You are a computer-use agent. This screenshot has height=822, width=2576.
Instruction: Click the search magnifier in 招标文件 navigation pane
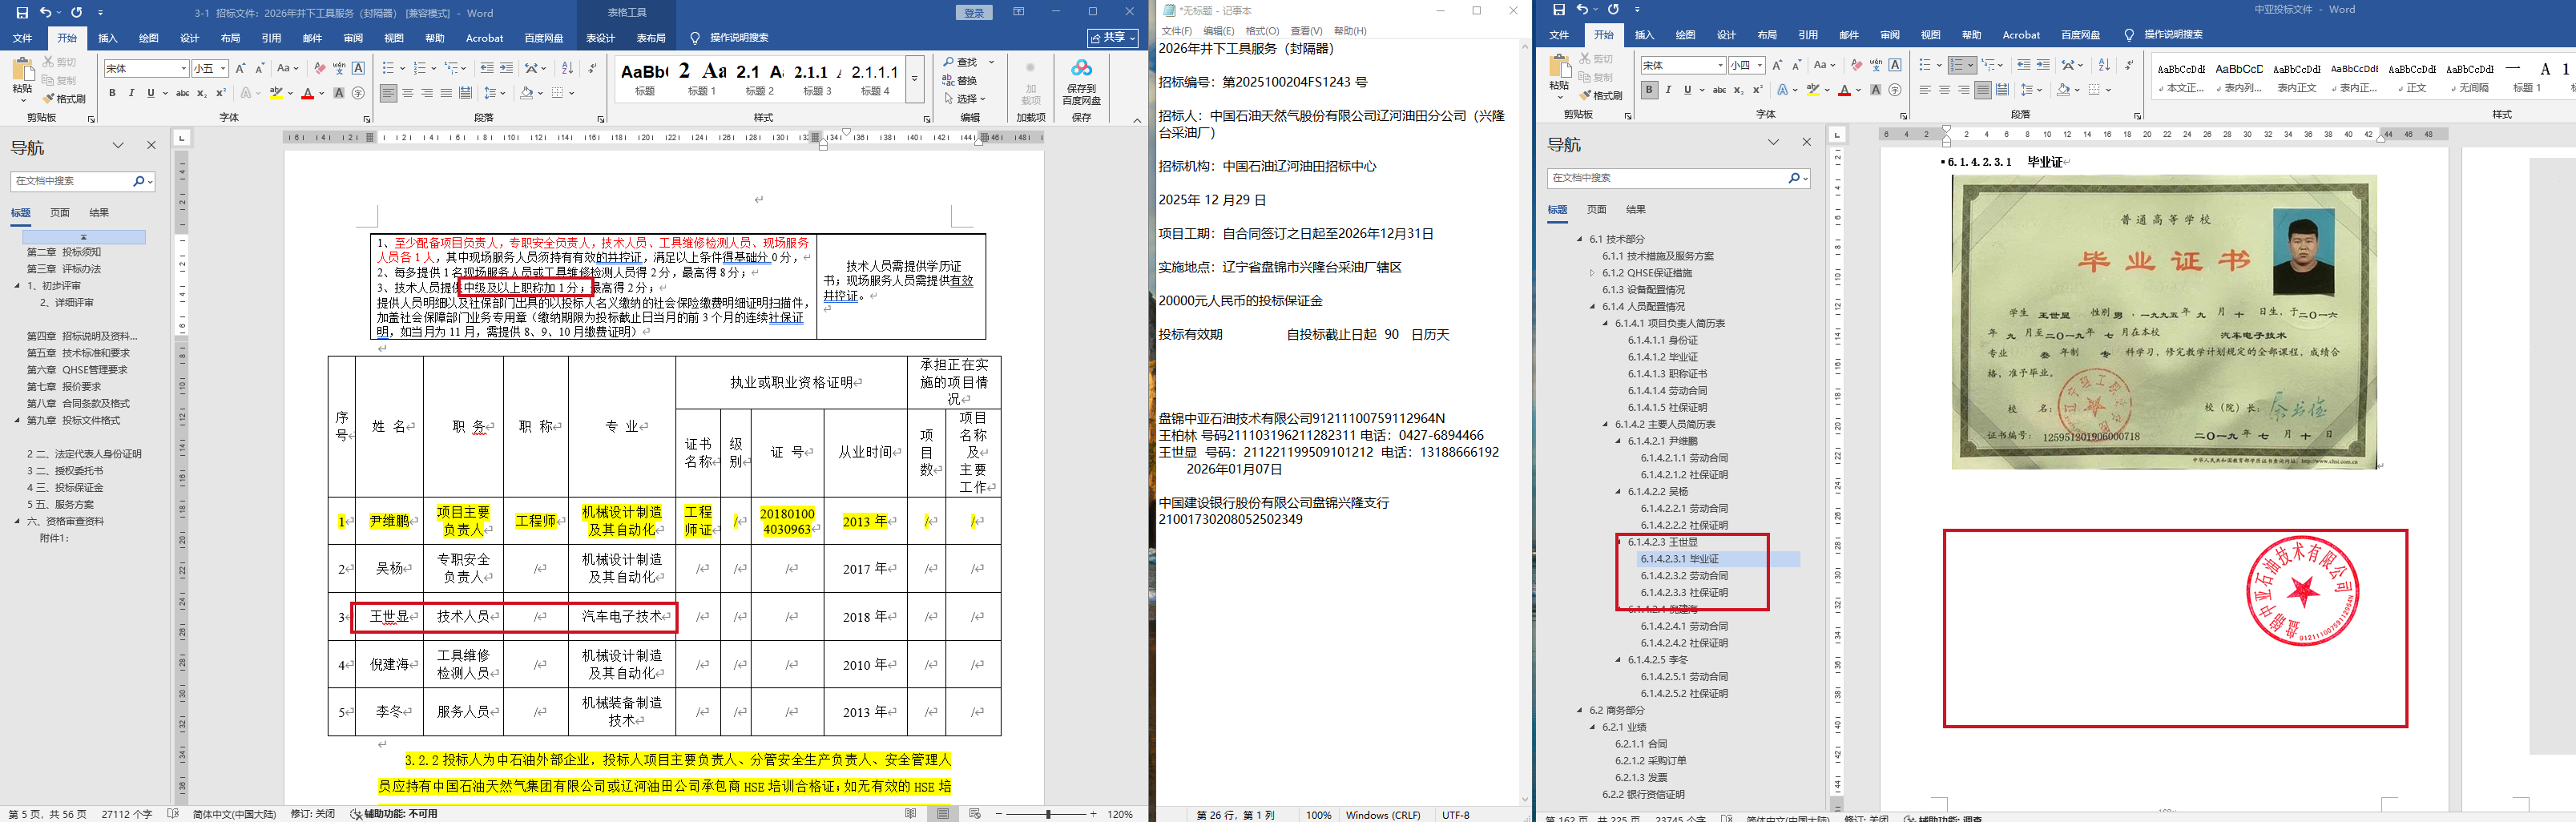click(139, 181)
